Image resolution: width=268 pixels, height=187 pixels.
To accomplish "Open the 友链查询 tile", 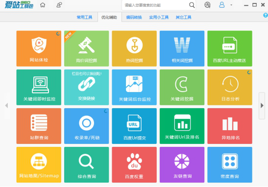I will (x=182, y=165).
